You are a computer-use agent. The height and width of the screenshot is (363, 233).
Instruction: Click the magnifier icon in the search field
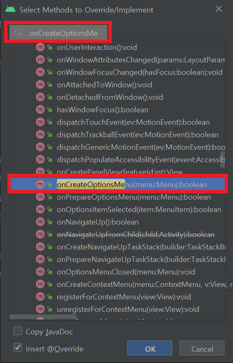coord(18,32)
